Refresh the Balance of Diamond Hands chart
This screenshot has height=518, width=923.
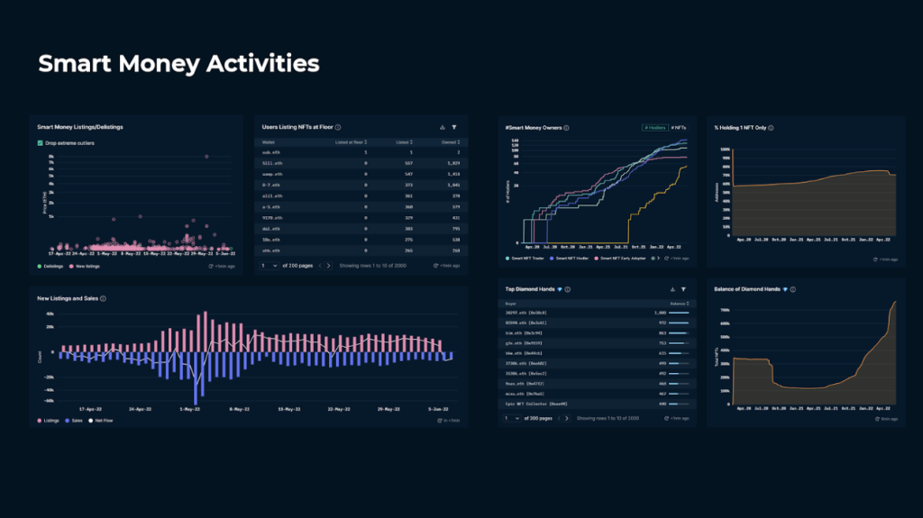pos(876,419)
